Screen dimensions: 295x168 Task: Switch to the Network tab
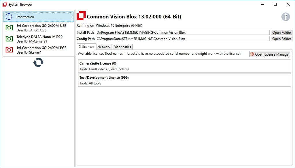(x=104, y=47)
